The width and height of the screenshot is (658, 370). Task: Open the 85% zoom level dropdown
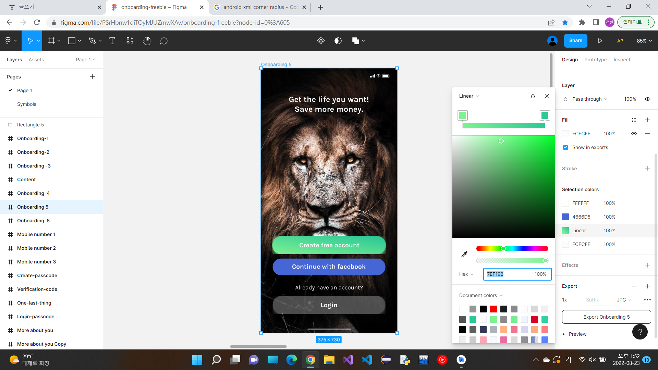(644, 41)
